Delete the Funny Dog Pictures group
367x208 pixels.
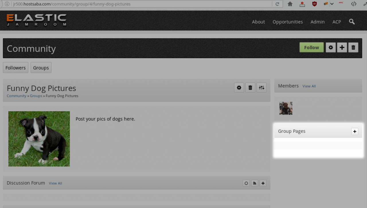click(x=250, y=88)
